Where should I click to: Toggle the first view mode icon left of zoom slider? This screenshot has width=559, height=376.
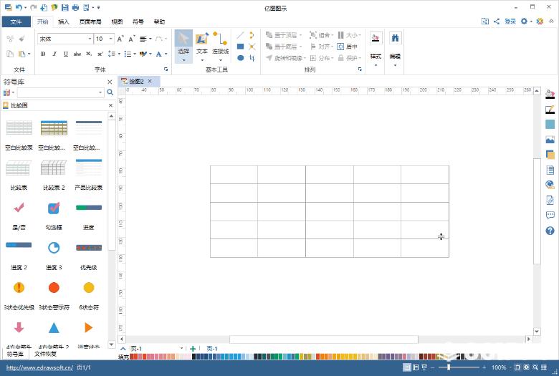point(406,367)
